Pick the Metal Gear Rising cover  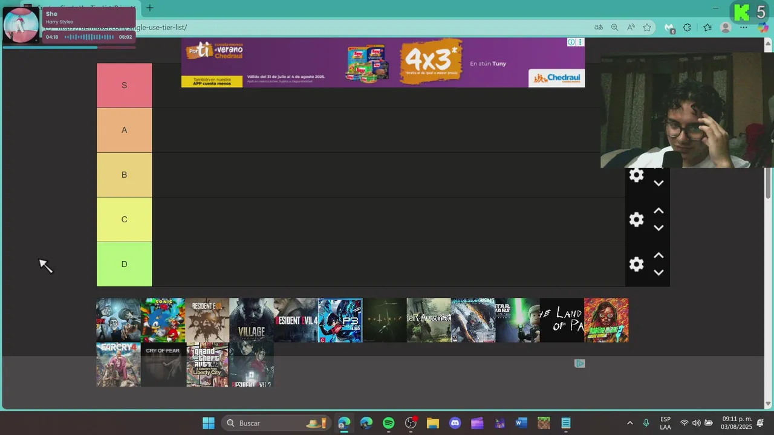(x=473, y=320)
